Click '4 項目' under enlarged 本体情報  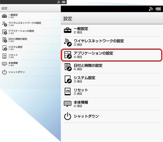[78, 106]
